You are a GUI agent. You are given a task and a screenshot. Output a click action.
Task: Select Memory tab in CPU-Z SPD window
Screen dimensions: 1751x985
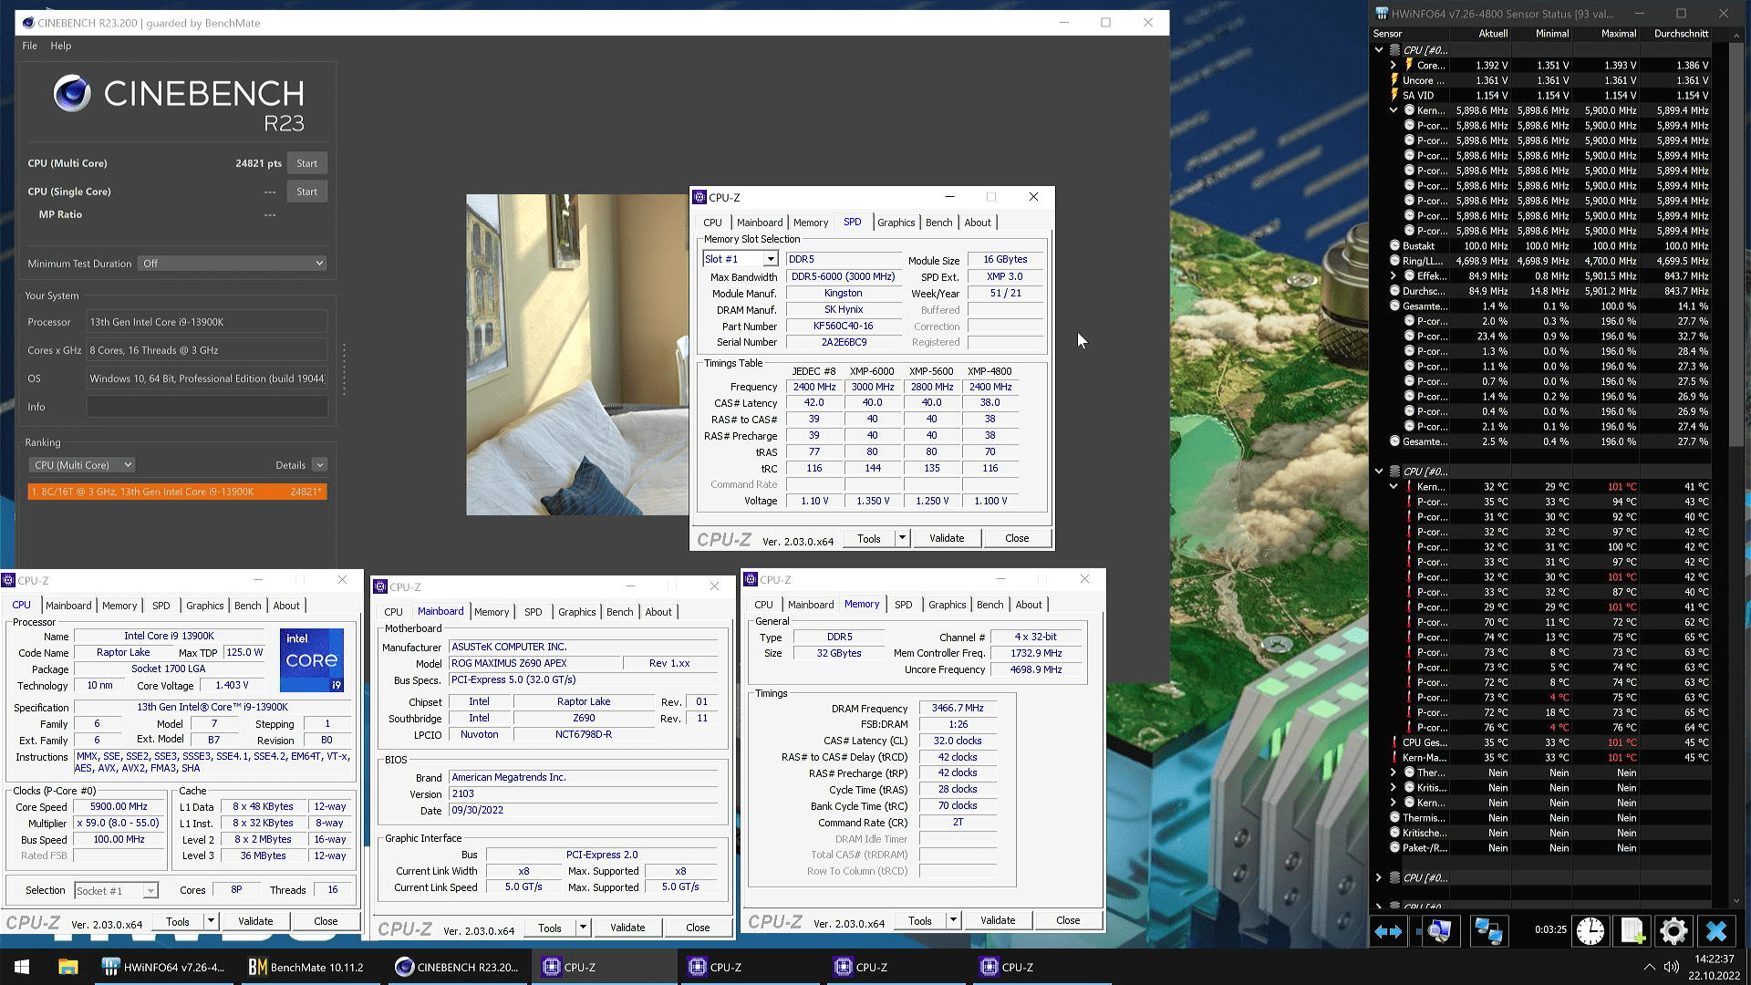pos(810,223)
